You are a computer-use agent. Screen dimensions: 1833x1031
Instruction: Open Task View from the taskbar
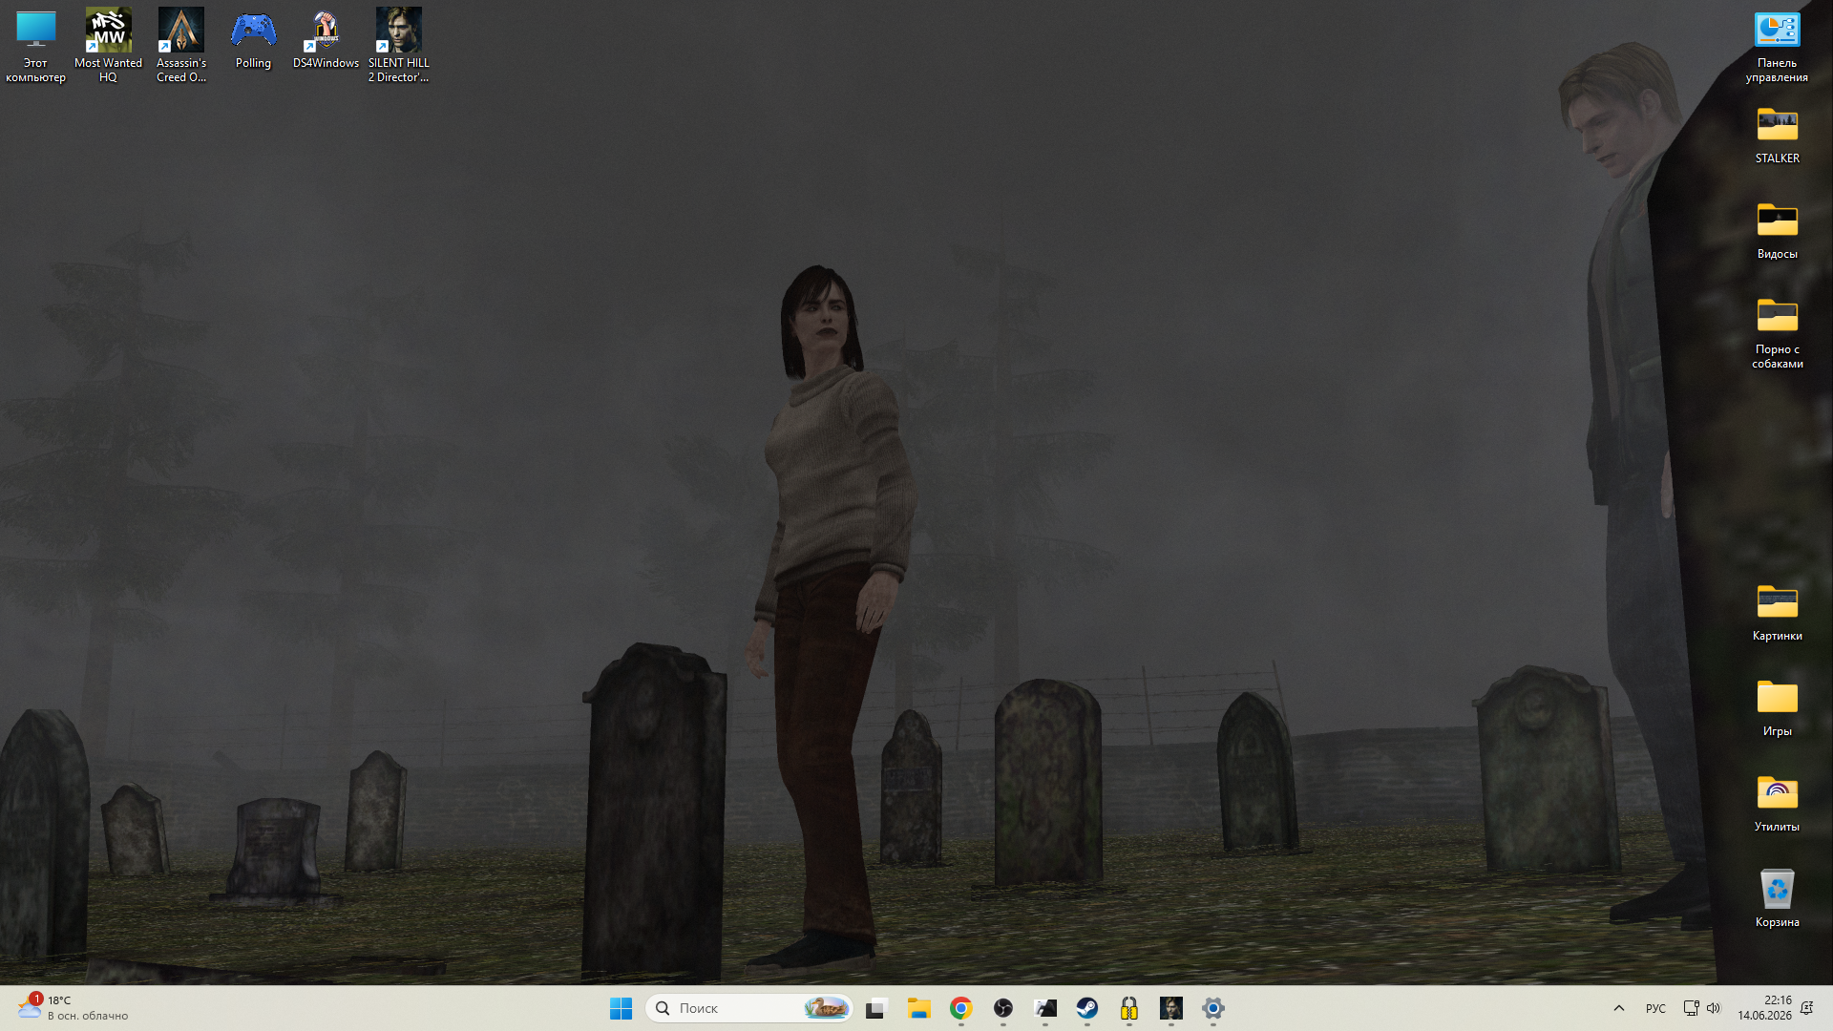(x=876, y=1008)
